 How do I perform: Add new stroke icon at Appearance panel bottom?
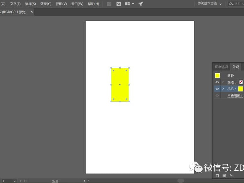pos(217,176)
